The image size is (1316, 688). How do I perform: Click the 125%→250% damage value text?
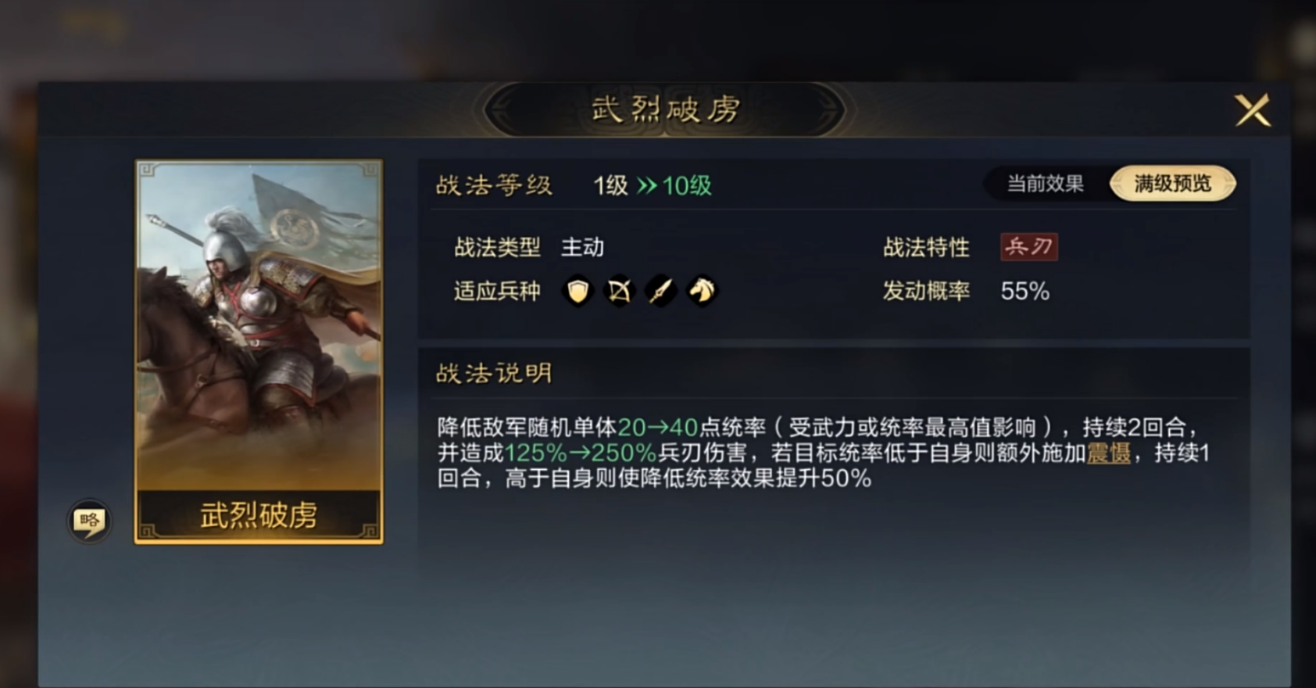pos(580,453)
